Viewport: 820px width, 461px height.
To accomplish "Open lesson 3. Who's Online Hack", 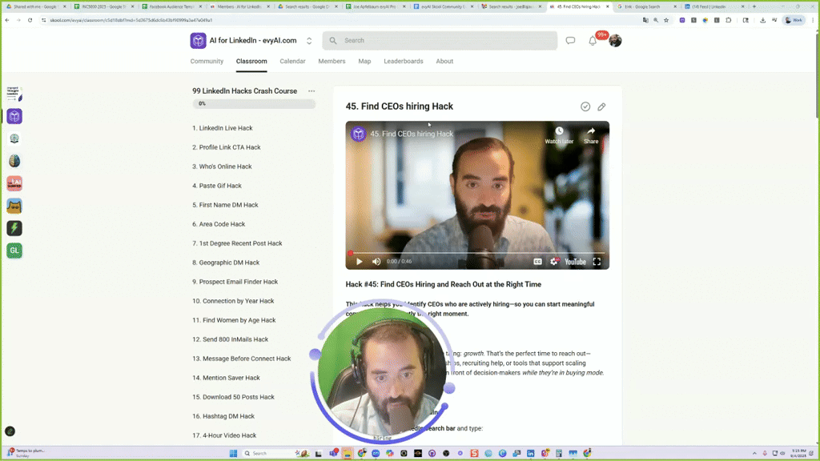I will [x=222, y=166].
